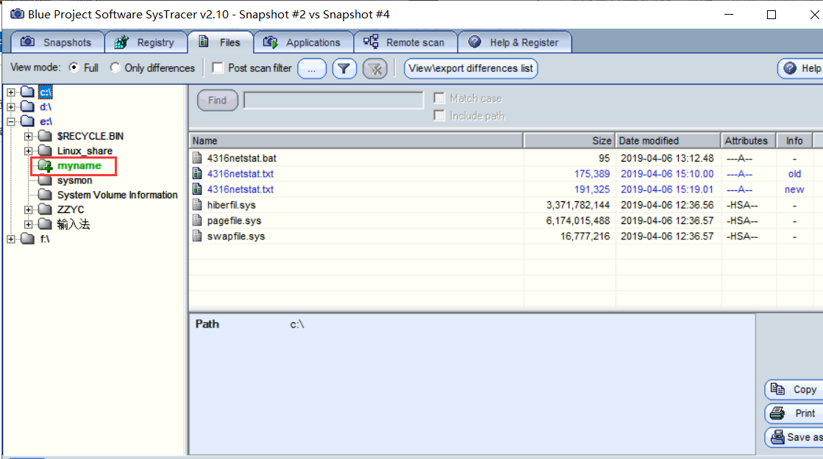The width and height of the screenshot is (823, 459).
Task: Click the hiberfil.sys file icon
Action: 197,205
